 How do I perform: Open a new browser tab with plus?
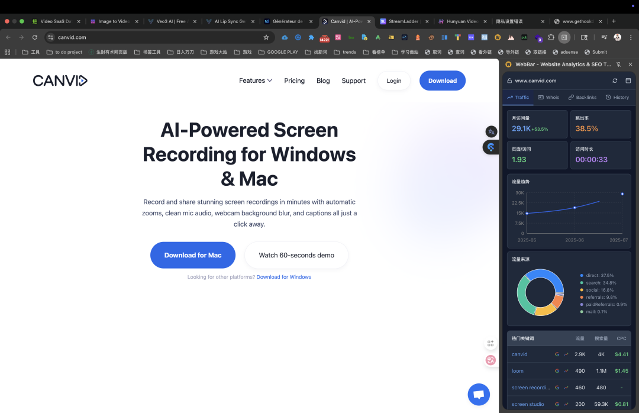click(614, 21)
